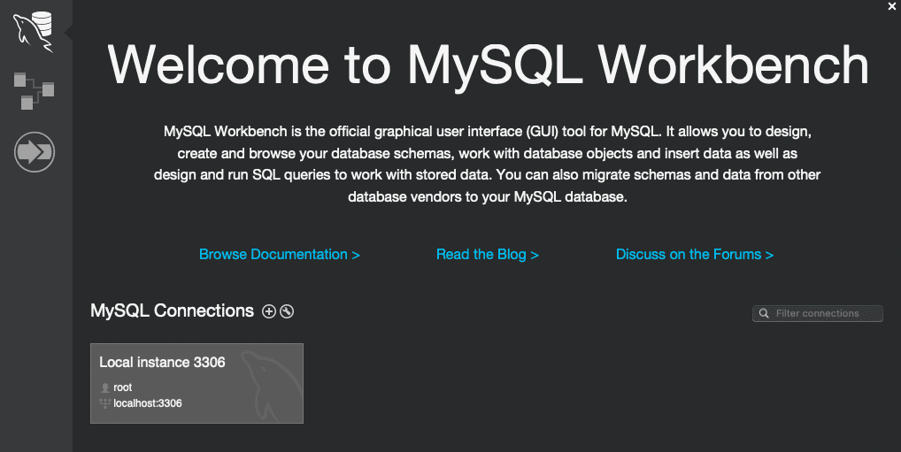
Task: Open Manage Connections wrench icon
Action: 287,311
